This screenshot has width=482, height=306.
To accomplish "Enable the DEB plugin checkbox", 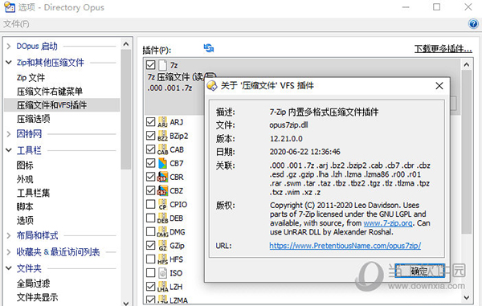I will coord(151,218).
